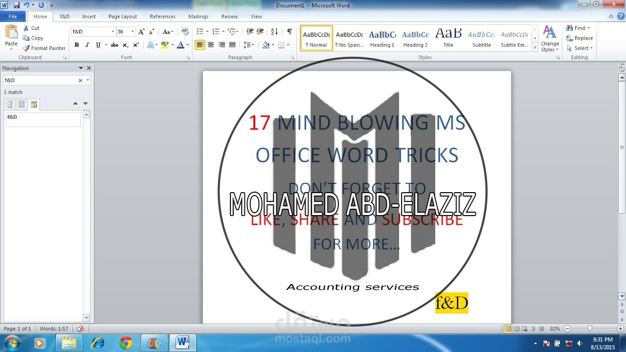The width and height of the screenshot is (626, 352).
Task: Select Align Text Right
Action: click(x=222, y=45)
